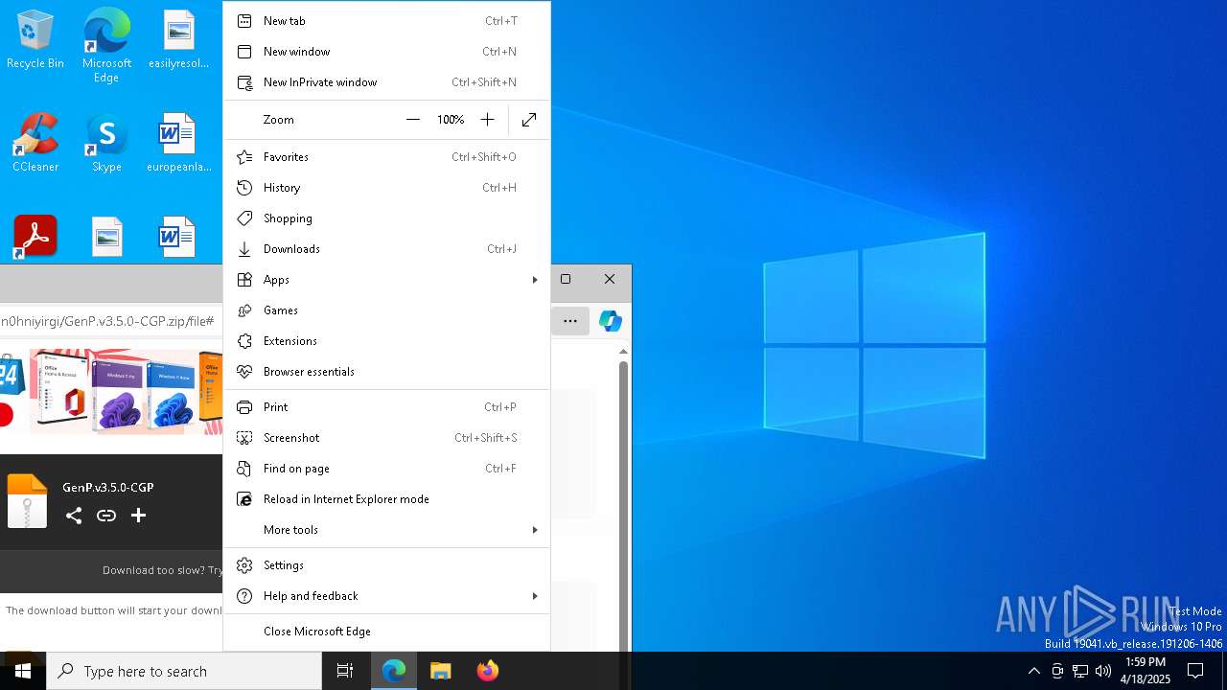Open Task View on the taskbar

coord(345,671)
